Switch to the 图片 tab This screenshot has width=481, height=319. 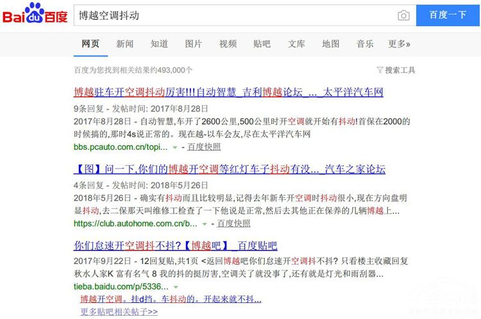(x=194, y=44)
